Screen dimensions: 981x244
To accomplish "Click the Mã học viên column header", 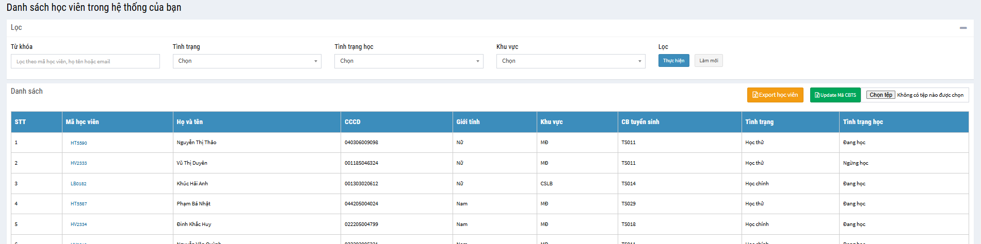I will [x=83, y=122].
